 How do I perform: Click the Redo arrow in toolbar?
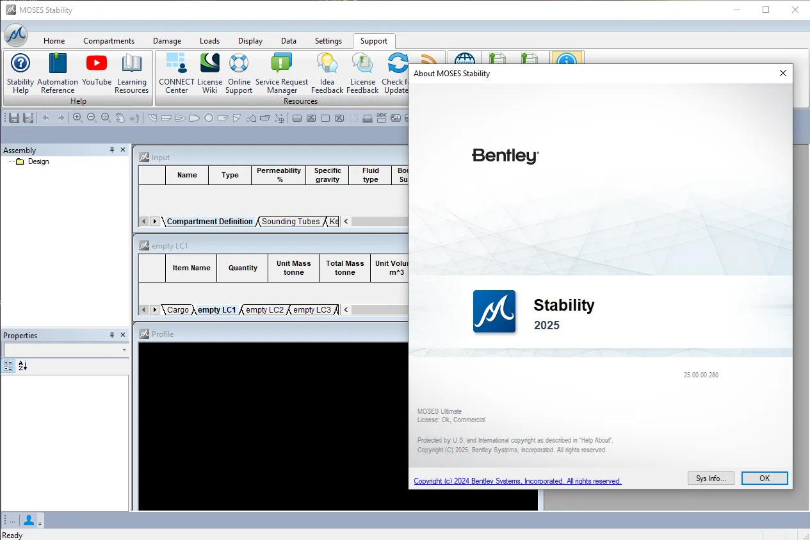(x=60, y=118)
